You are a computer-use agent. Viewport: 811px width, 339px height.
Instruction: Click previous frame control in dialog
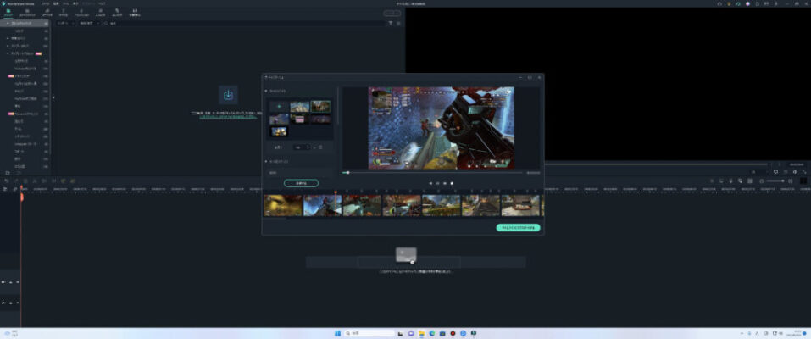coord(430,183)
